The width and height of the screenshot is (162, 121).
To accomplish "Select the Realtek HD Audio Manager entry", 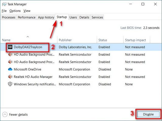I will [33, 77].
